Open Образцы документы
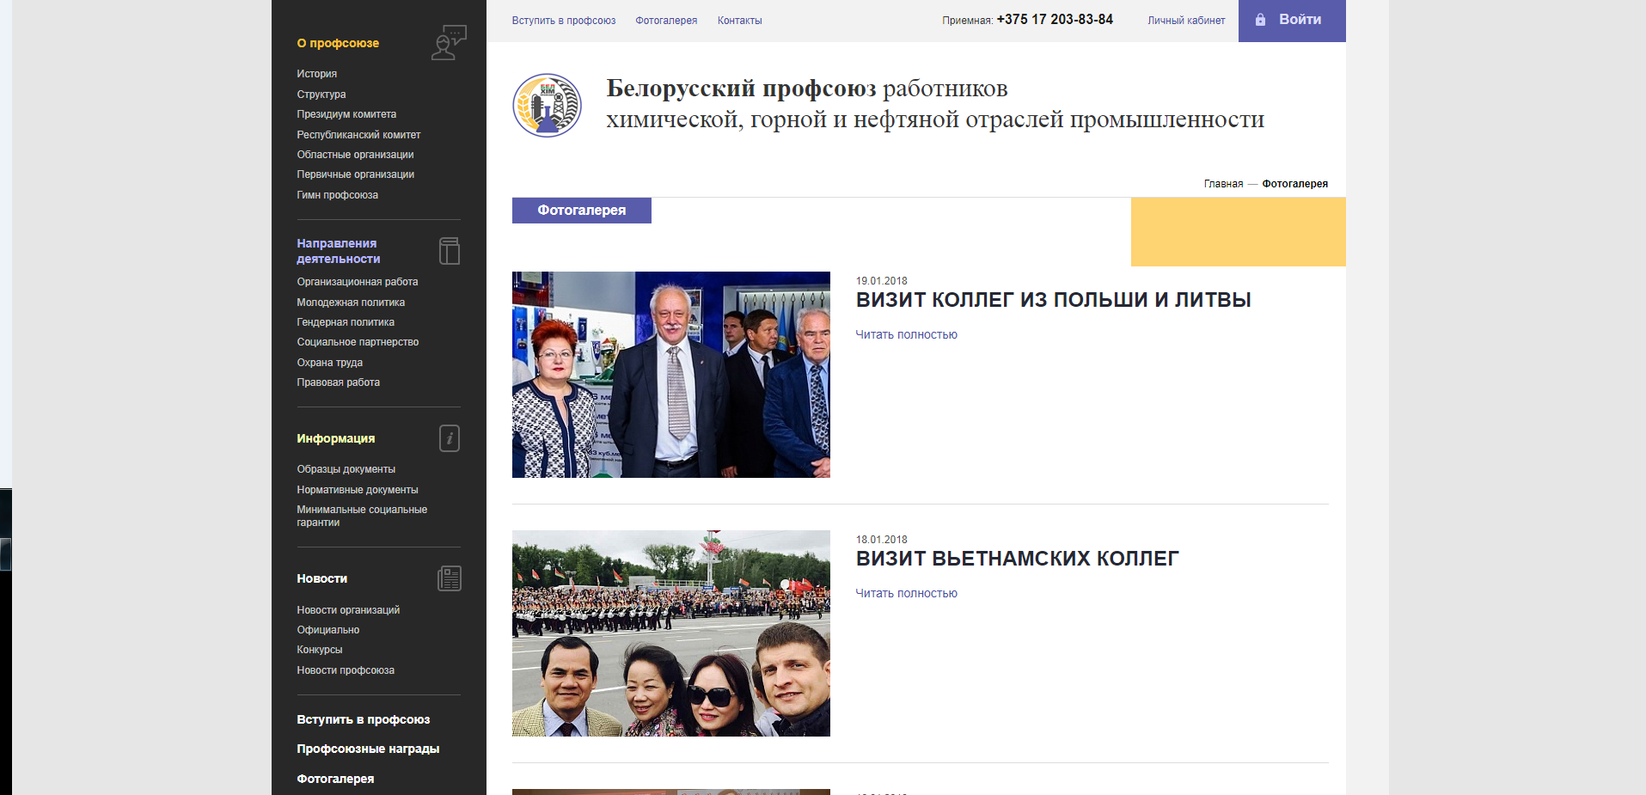 coord(346,469)
